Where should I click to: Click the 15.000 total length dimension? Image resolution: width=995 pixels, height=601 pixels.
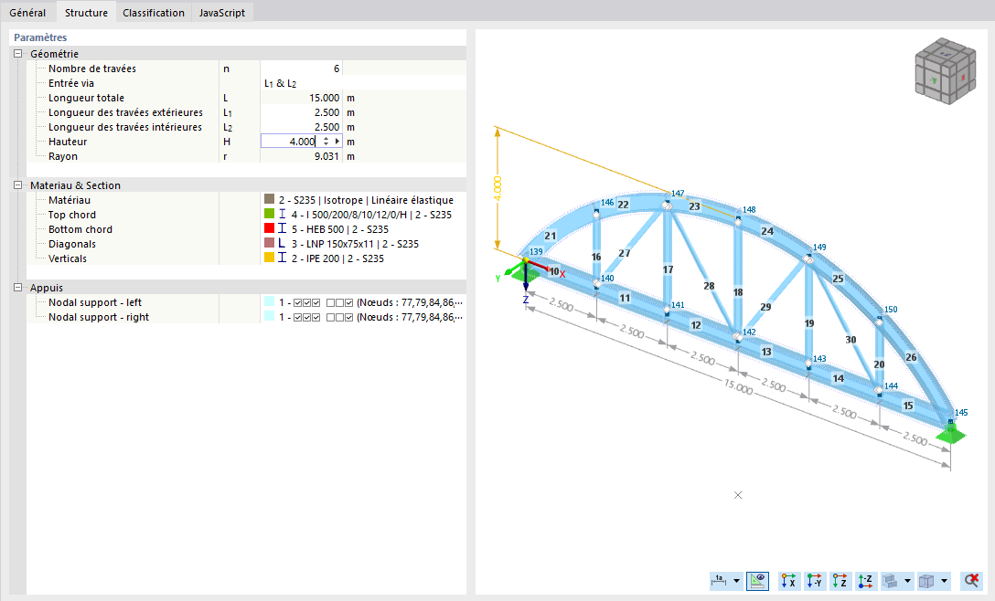pyautogui.click(x=739, y=386)
